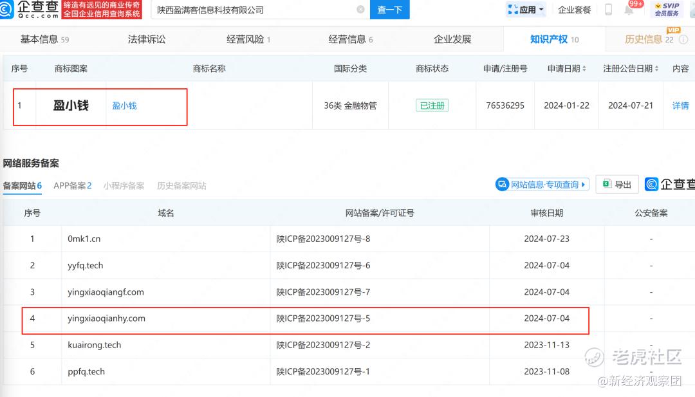Click the domain yyfq.tech
Image resolution: width=695 pixels, height=397 pixels.
tap(85, 265)
